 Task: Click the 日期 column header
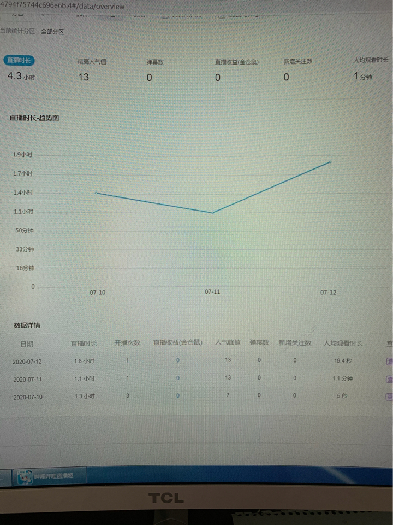(27, 344)
